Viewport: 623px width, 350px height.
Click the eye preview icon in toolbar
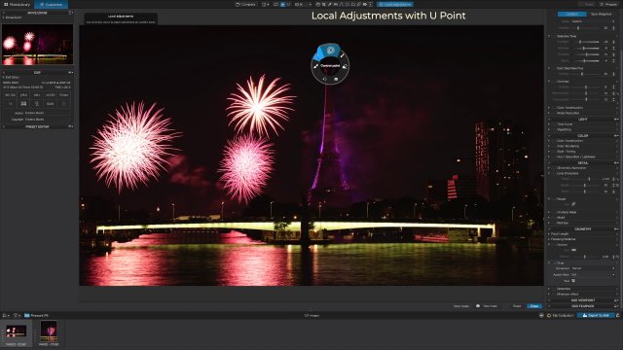pos(364,4)
